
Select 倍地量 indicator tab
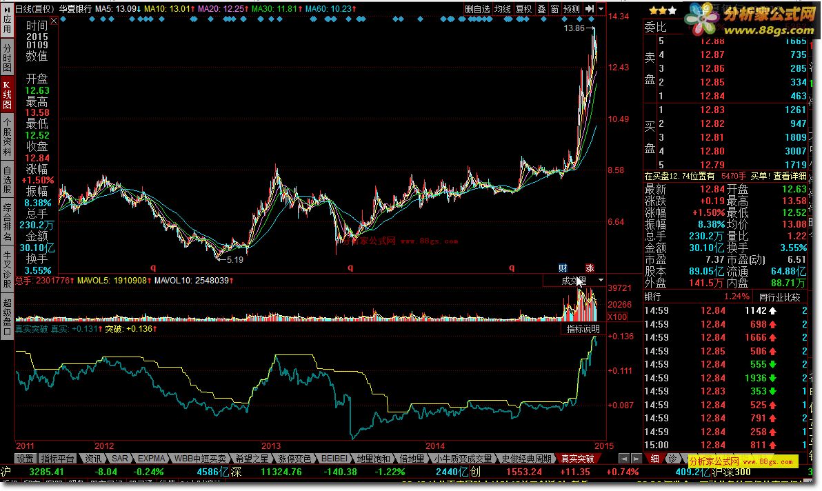[x=412, y=459]
